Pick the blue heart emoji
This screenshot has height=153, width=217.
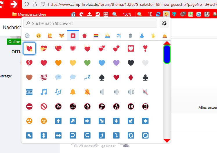[x=102, y=63]
